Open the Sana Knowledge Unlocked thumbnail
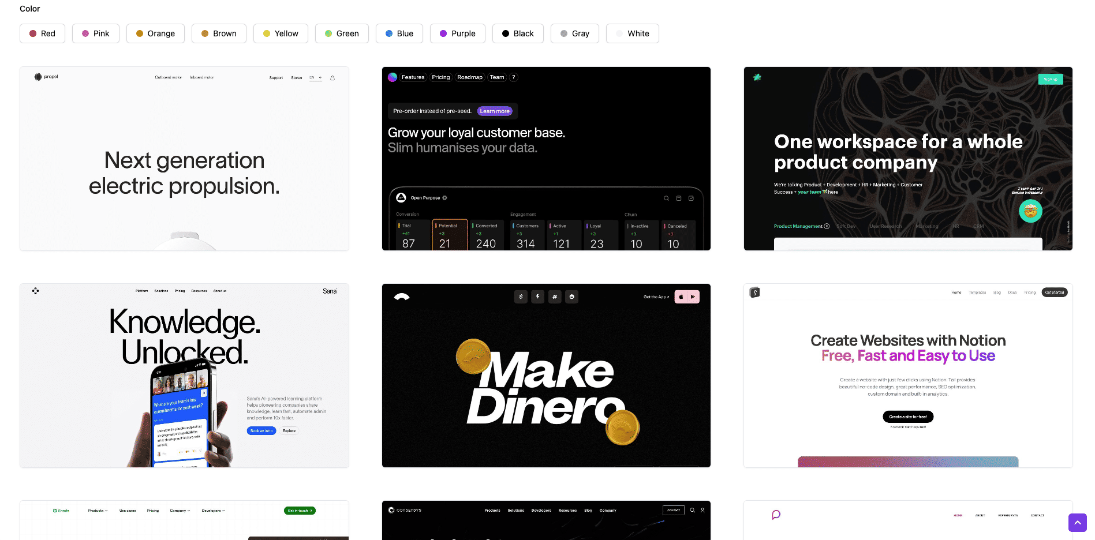 (x=184, y=376)
